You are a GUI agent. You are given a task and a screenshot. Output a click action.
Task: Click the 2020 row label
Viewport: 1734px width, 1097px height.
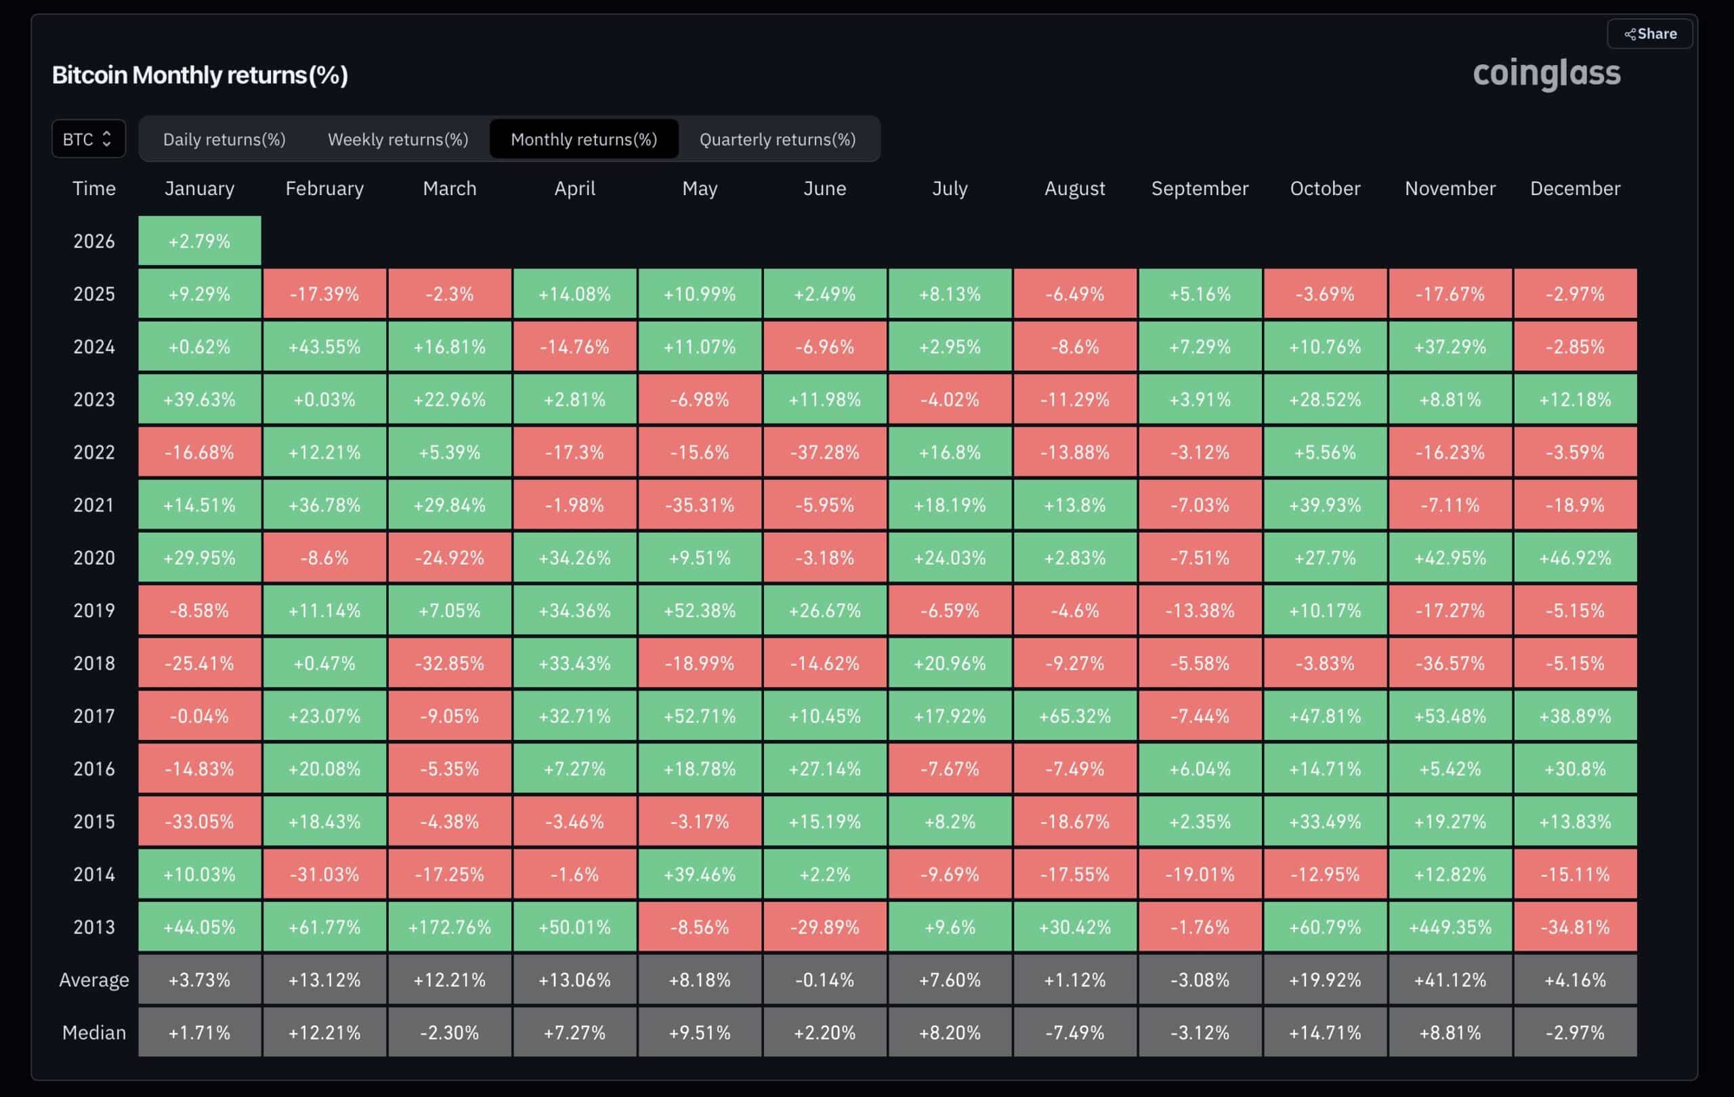coord(93,558)
